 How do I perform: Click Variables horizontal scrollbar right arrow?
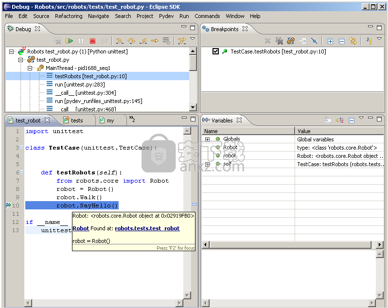[380, 245]
